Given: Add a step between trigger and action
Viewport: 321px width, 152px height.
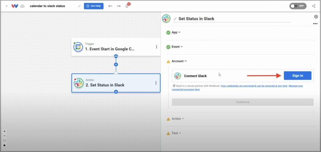Looking at the screenshot, I should [x=116, y=64].
